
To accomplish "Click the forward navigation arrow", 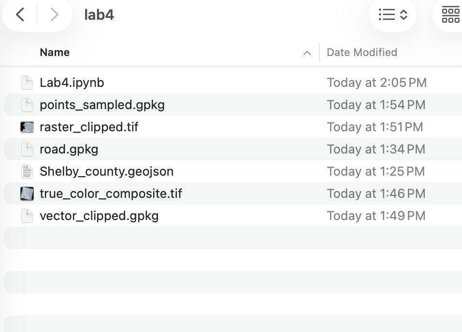I will click(54, 15).
